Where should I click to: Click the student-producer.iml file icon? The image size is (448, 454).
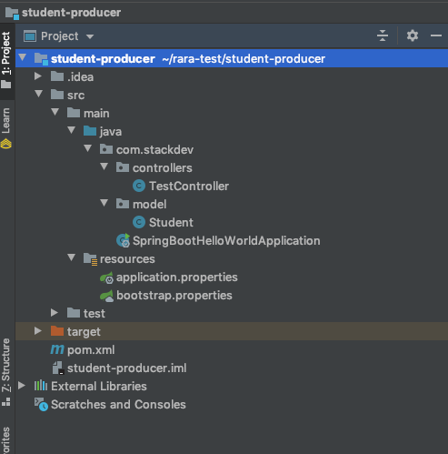[x=58, y=368]
